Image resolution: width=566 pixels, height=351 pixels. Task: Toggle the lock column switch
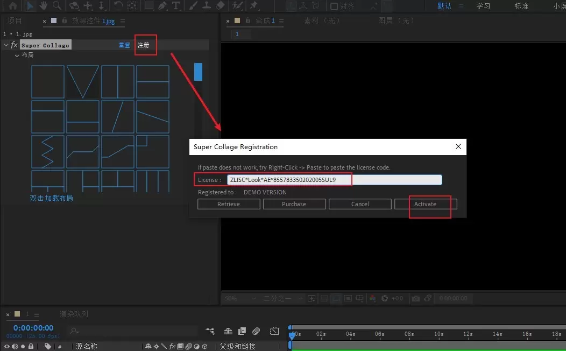(x=31, y=346)
